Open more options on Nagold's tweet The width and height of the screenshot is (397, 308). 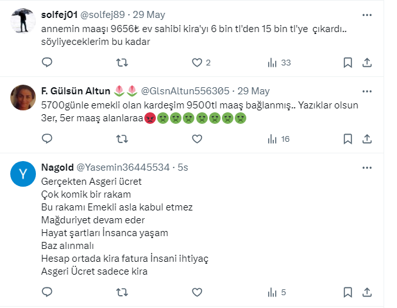(366, 167)
